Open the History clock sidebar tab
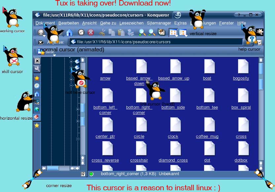Viewport: 275px width, 192px height. coord(37,86)
